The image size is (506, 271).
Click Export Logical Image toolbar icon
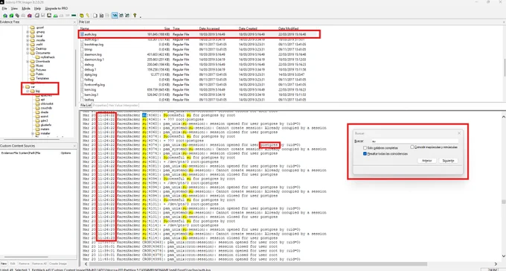pos(49,15)
